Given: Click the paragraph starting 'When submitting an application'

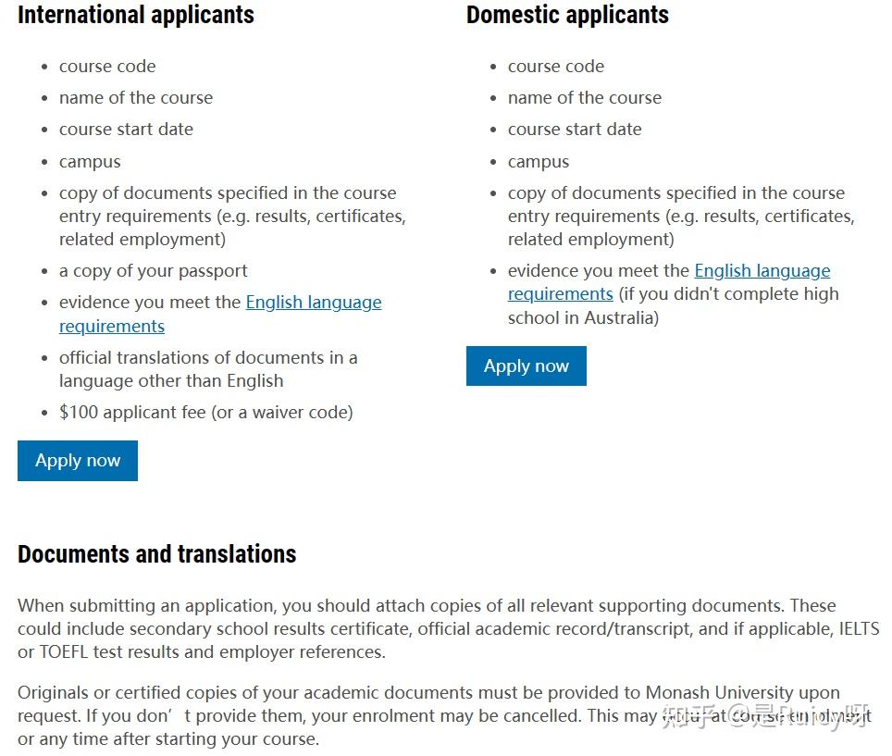Looking at the screenshot, I should [x=448, y=628].
